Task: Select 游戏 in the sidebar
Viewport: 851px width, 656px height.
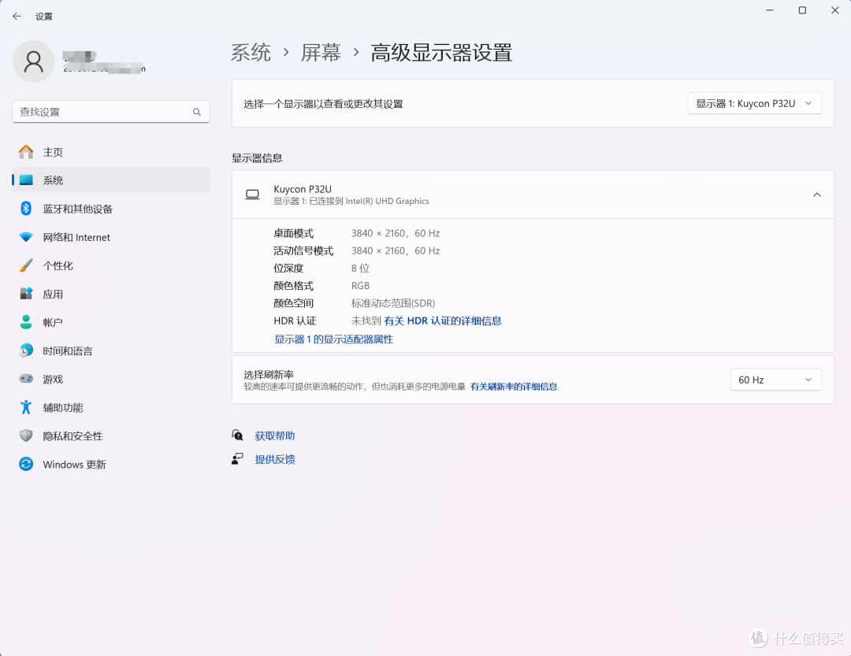Action: tap(111, 379)
